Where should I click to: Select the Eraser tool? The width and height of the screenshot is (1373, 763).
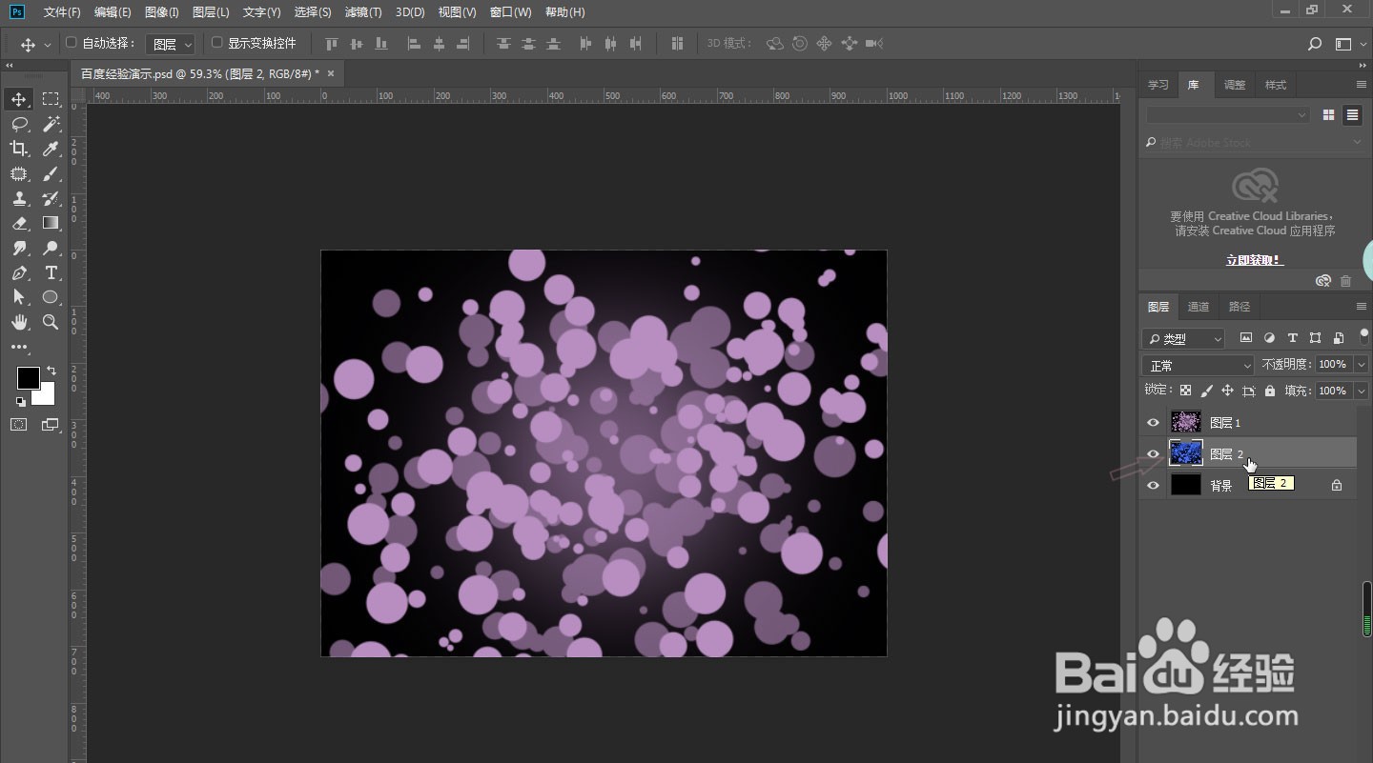click(19, 223)
